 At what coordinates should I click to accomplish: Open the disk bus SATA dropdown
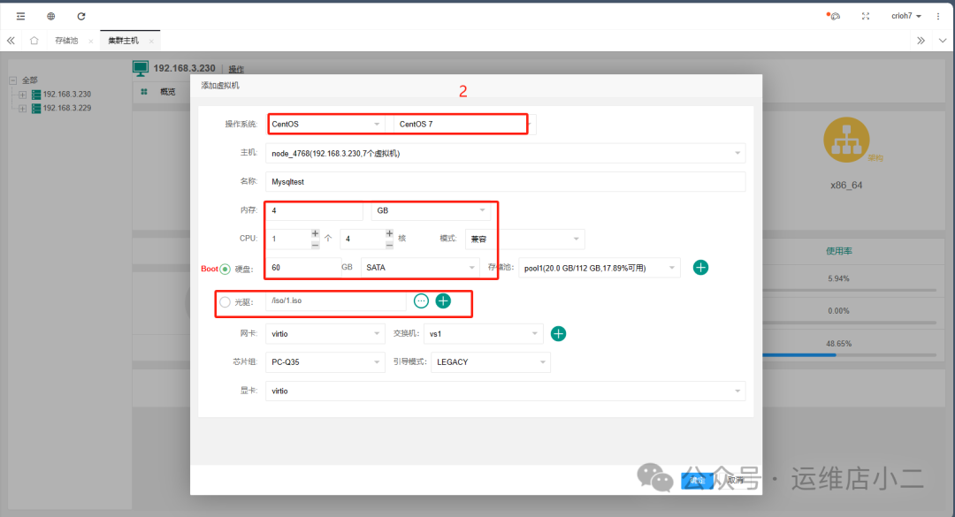[x=420, y=267]
